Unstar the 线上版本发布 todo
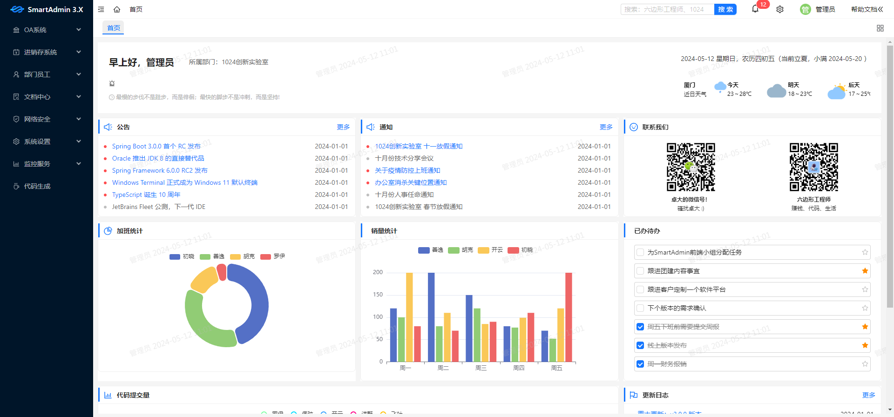894x417 pixels. pyautogui.click(x=865, y=345)
